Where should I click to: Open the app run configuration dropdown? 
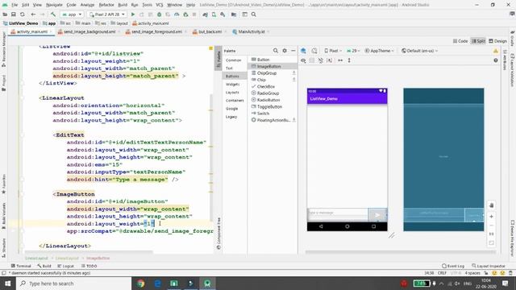(x=72, y=14)
